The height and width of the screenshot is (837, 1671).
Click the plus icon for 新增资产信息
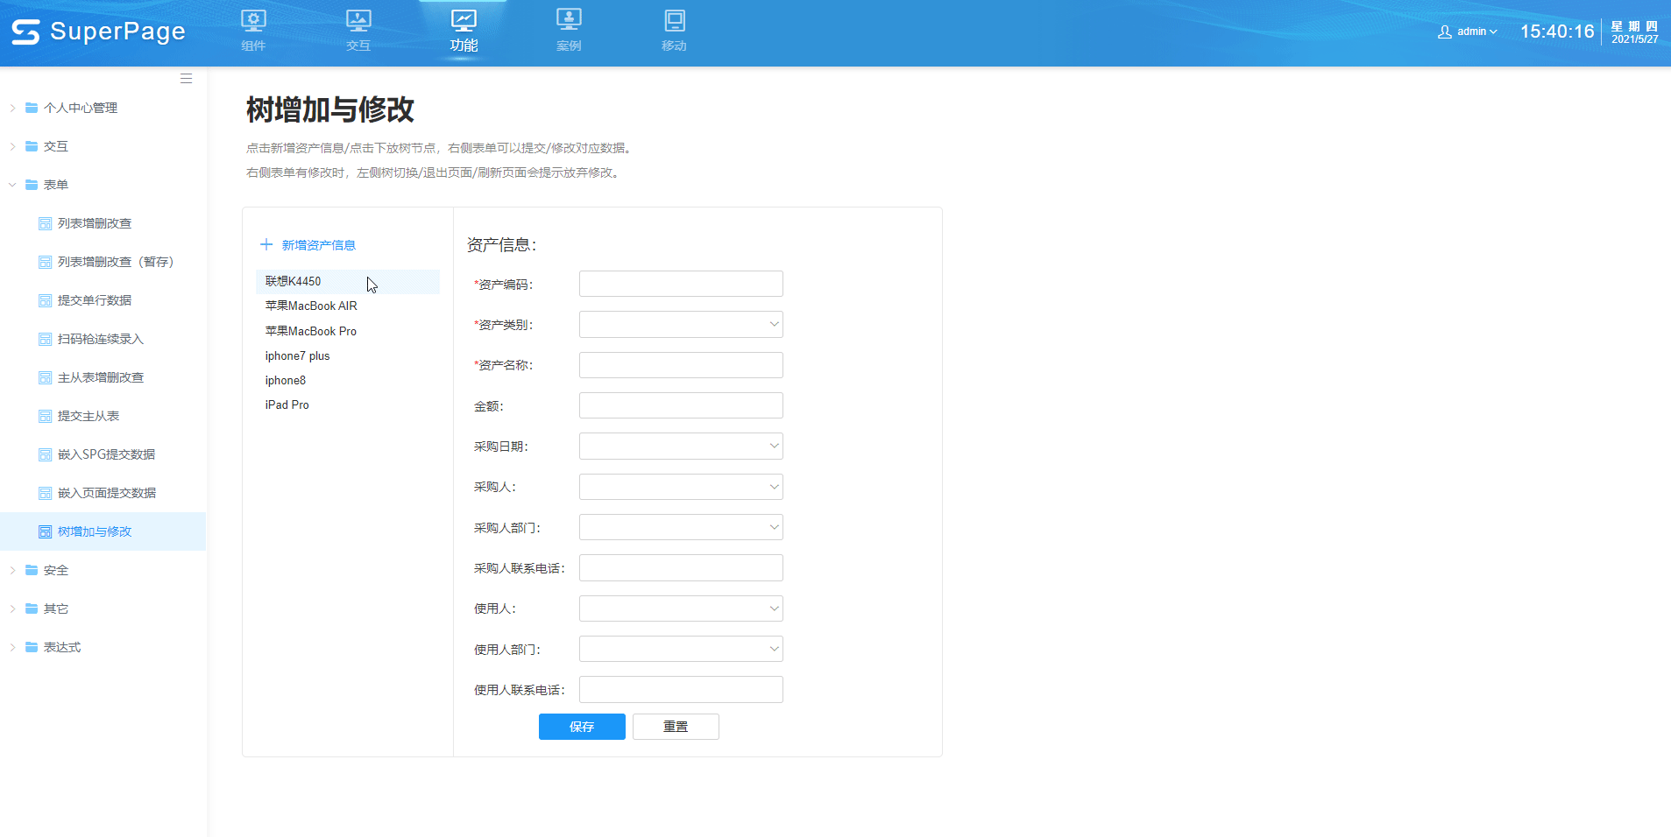[266, 244]
